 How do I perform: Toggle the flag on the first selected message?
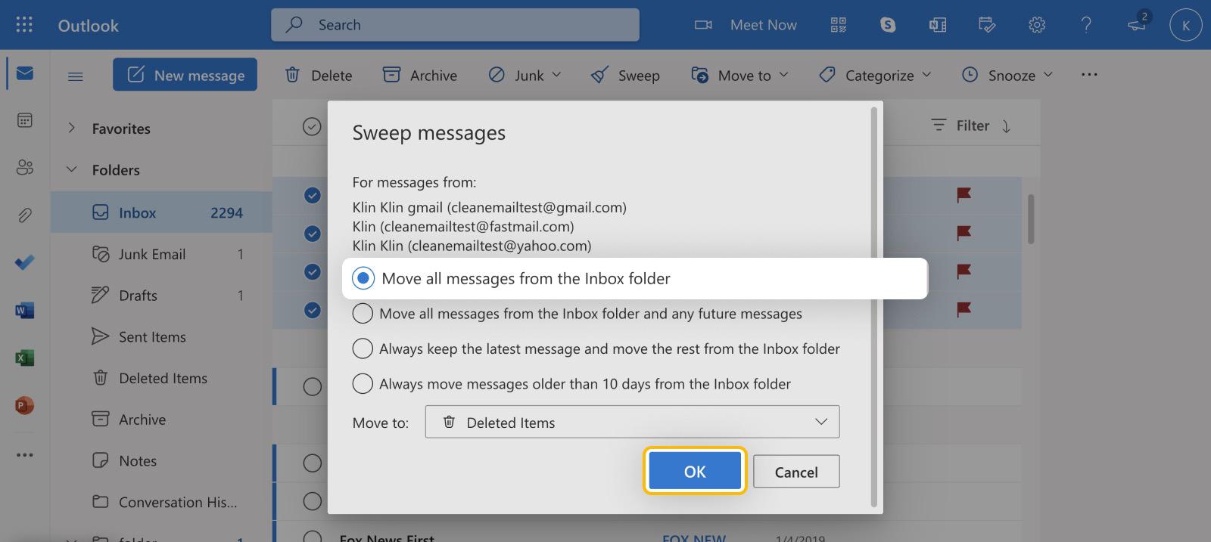[x=964, y=195]
